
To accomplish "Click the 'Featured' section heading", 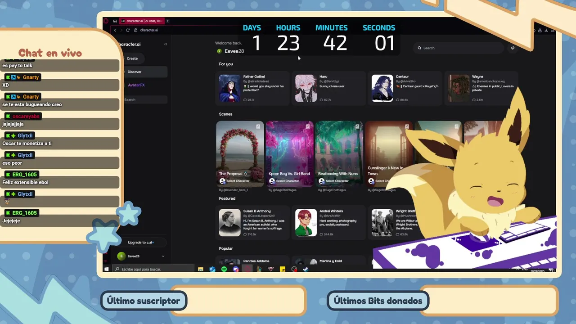I will coord(227,198).
